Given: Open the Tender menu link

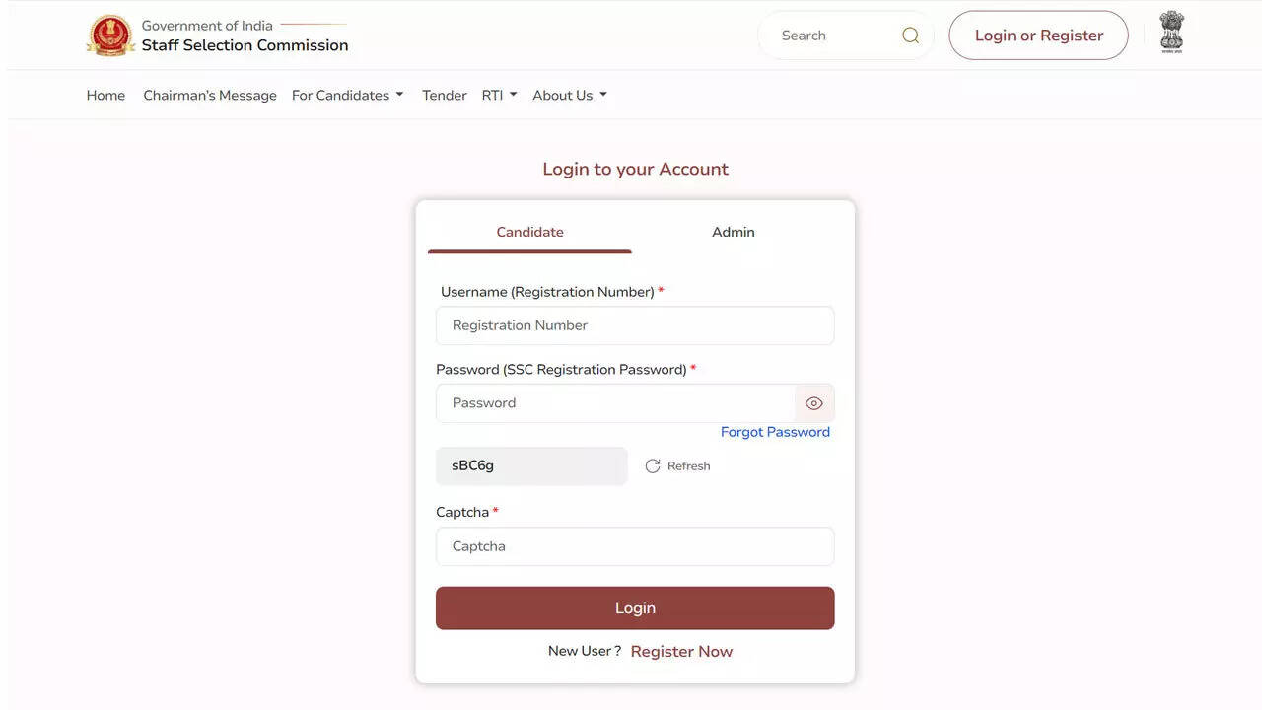Looking at the screenshot, I should point(445,96).
